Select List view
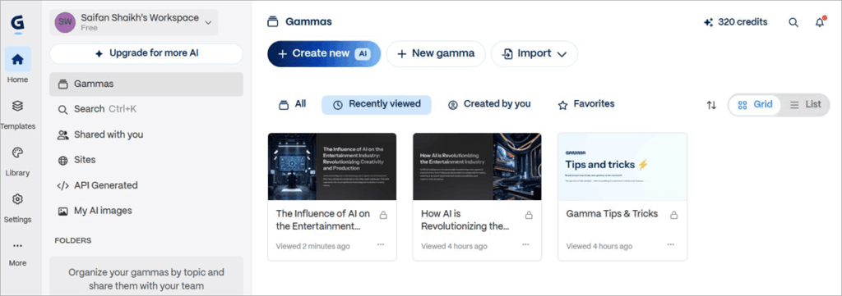Viewport: 842px width, 296px height. [x=805, y=105]
